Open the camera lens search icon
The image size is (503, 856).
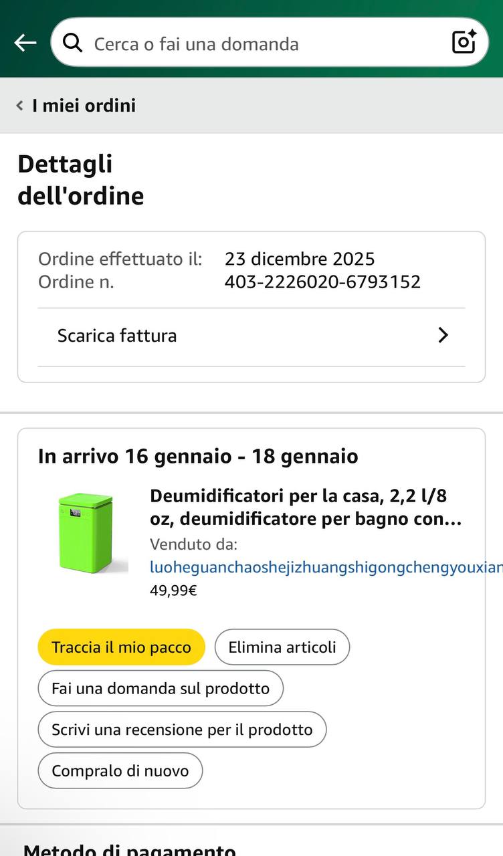[x=464, y=42]
